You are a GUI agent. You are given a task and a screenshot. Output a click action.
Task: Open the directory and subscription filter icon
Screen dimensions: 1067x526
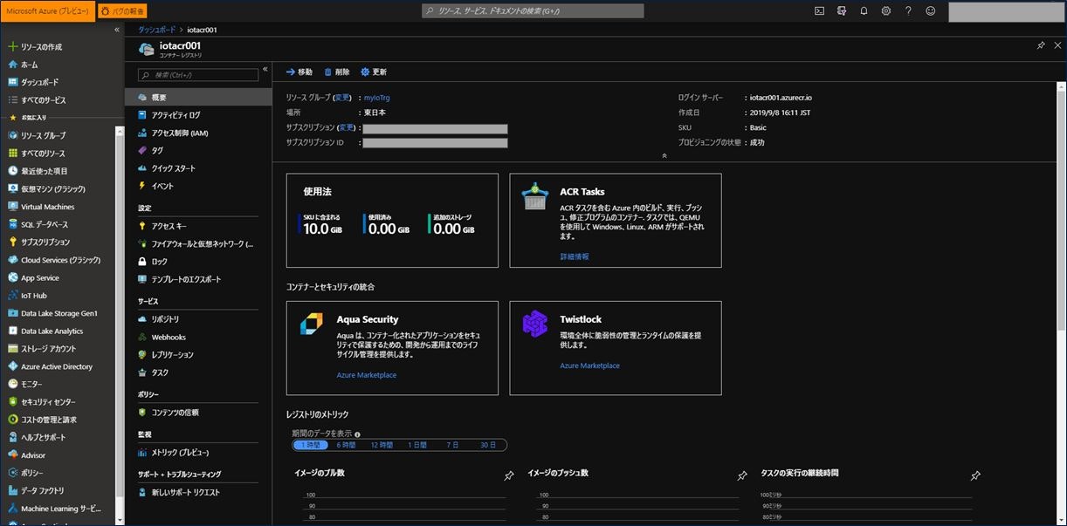[x=842, y=11]
